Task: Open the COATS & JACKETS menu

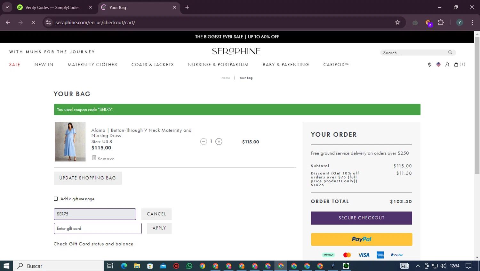Action: click(x=152, y=65)
